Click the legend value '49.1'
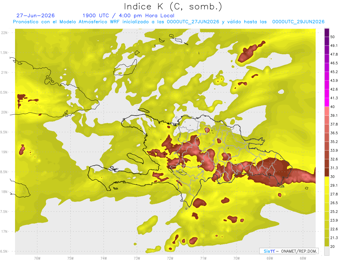The image size is (340, 262). point(334,46)
